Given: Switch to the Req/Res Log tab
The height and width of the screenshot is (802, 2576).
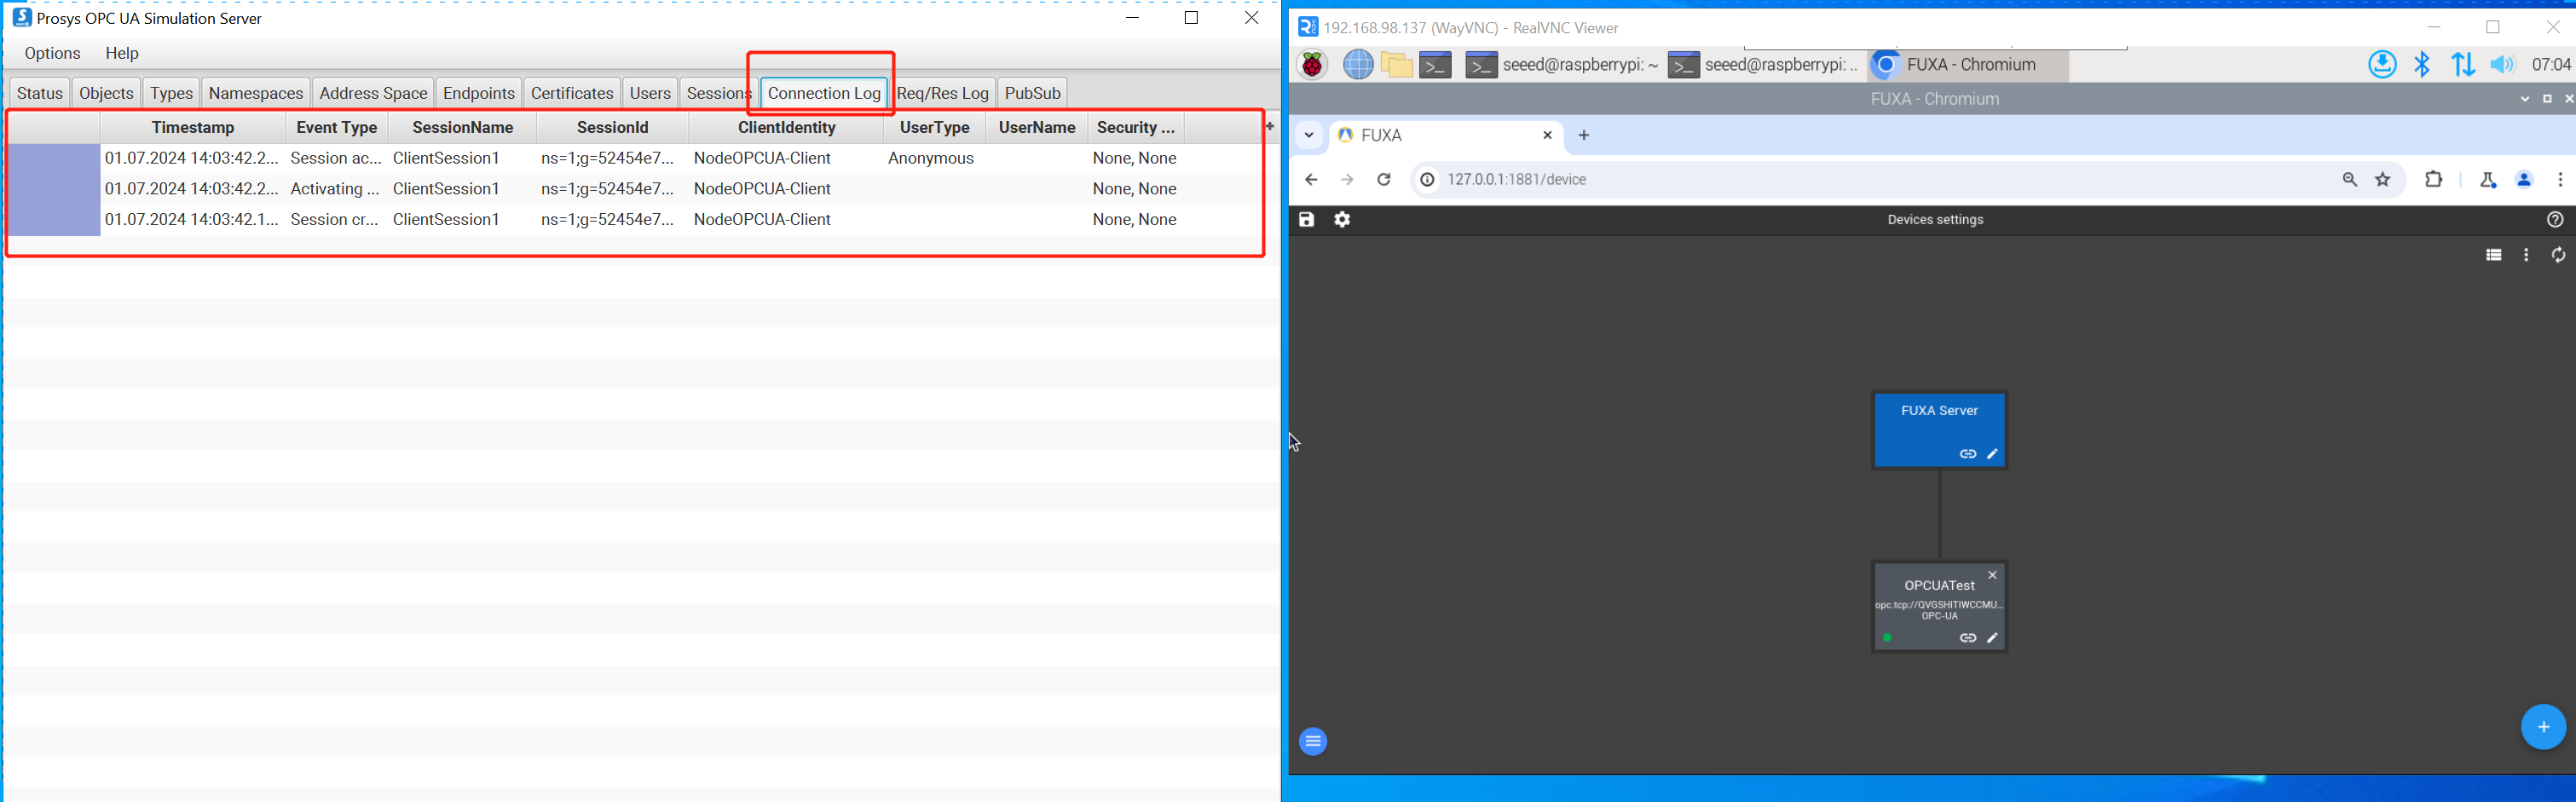Looking at the screenshot, I should (x=943, y=93).
